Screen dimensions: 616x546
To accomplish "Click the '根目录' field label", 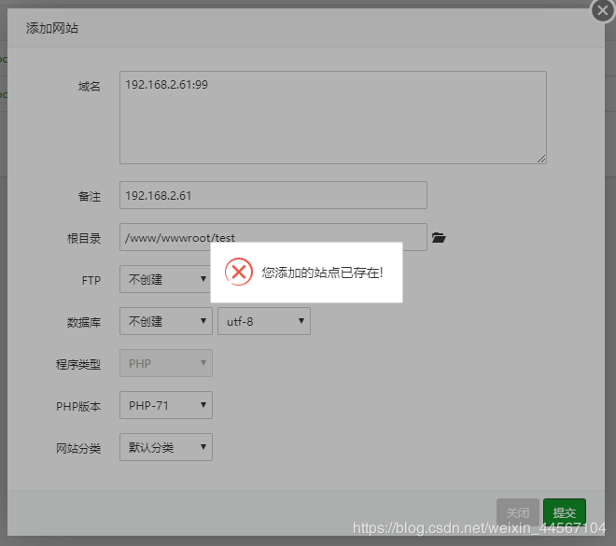I will click(84, 238).
